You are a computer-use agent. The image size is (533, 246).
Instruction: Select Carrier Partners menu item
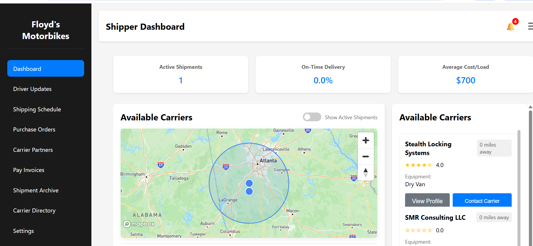pos(33,150)
